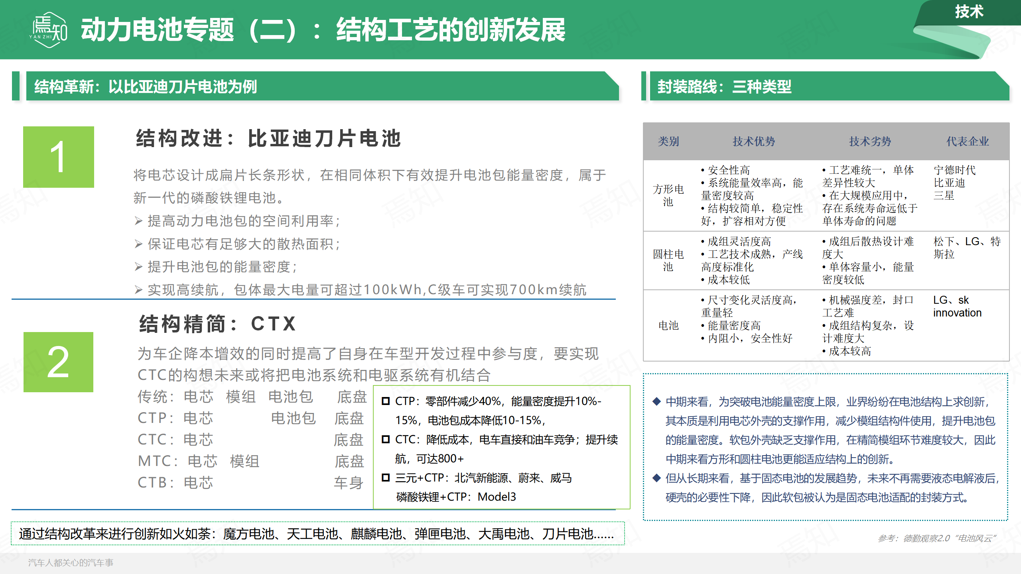1021x574 pixels.
Task: Click the MTC row label
Action: click(158, 461)
